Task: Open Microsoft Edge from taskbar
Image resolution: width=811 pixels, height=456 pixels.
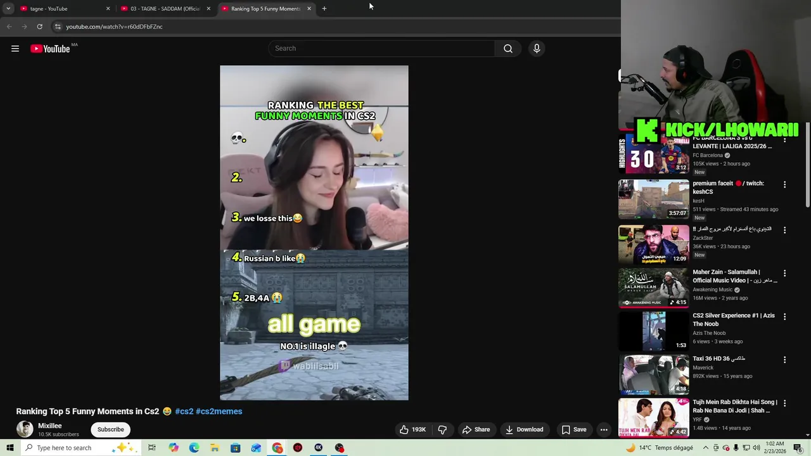Action: click(194, 448)
